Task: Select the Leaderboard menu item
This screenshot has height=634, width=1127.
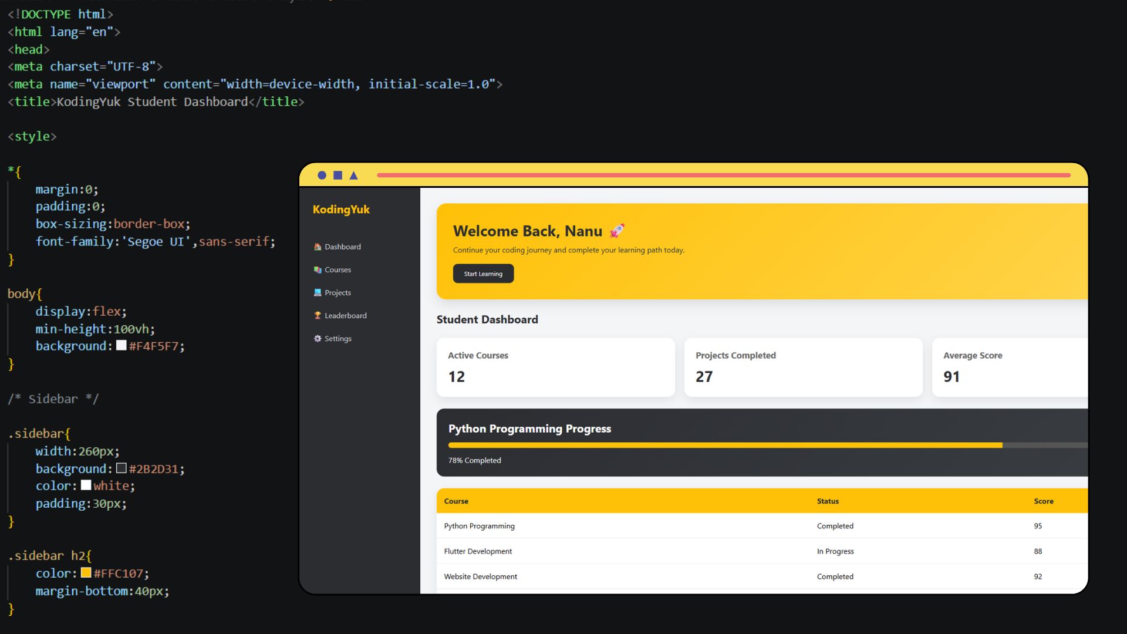Action: coord(340,315)
